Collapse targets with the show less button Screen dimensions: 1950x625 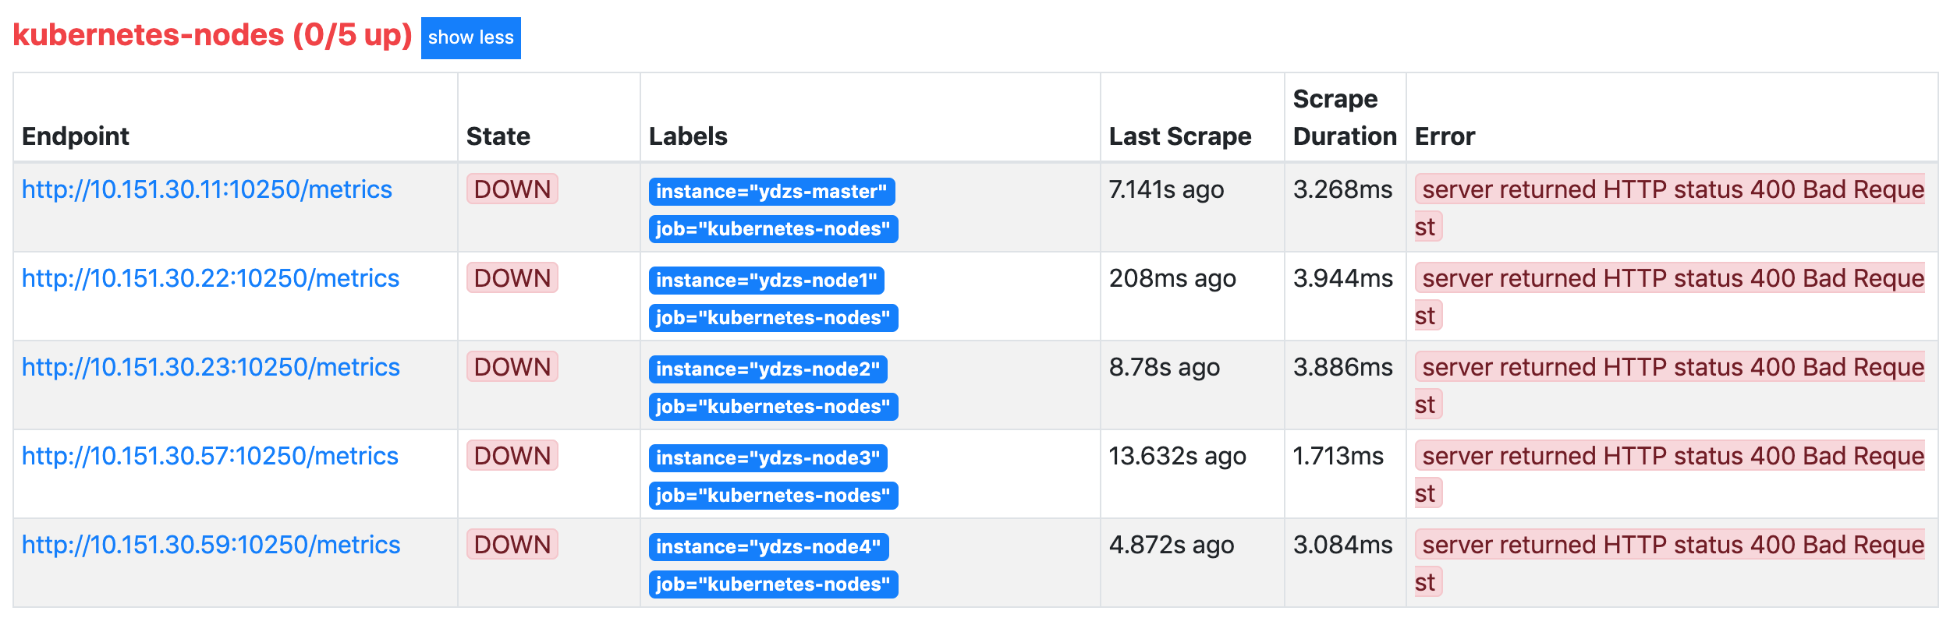coord(470,37)
